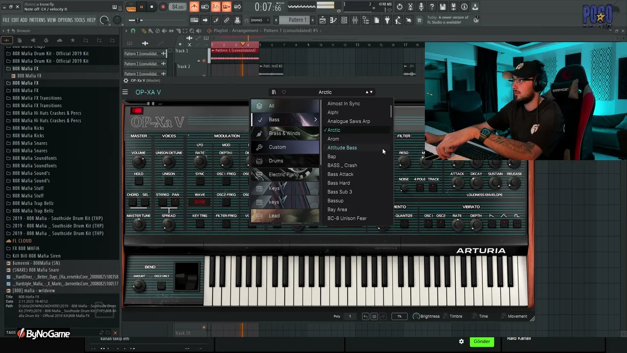This screenshot has width=627, height=353.
Task: Click the Movement macro label
Action: pyautogui.click(x=517, y=317)
